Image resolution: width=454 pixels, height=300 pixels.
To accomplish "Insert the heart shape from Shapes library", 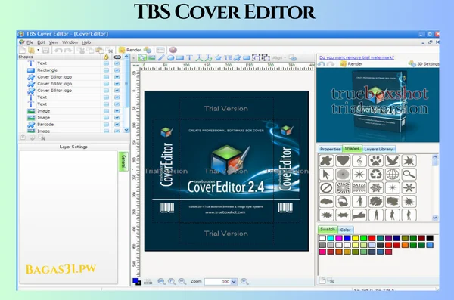I will (343, 160).
